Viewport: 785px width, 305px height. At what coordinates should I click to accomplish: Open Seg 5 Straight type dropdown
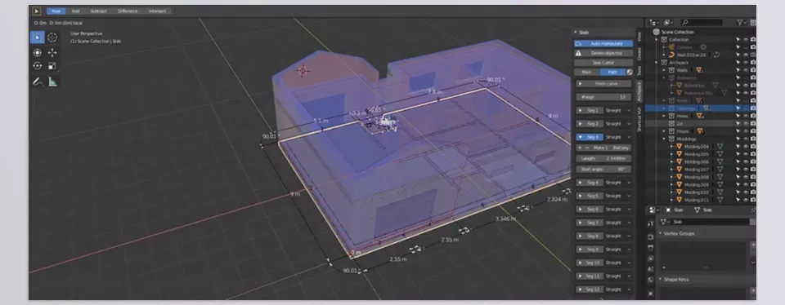(x=618, y=197)
